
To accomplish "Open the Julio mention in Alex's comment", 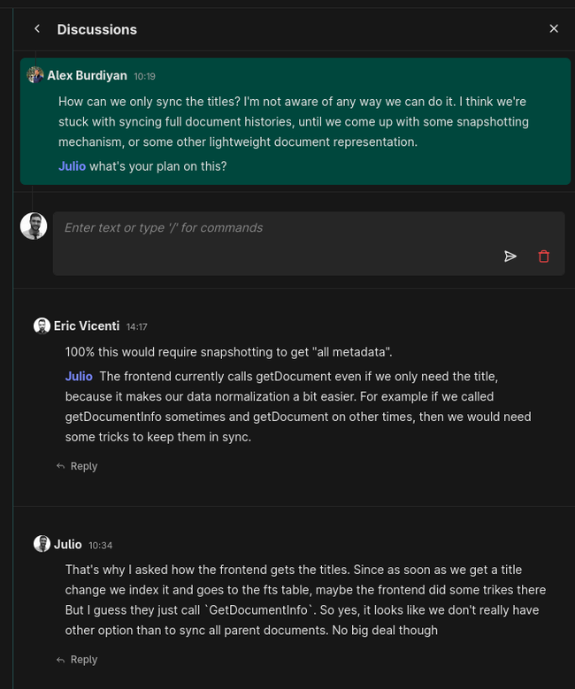I will pos(72,166).
